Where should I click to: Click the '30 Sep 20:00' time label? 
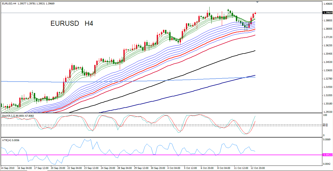click(x=158, y=168)
